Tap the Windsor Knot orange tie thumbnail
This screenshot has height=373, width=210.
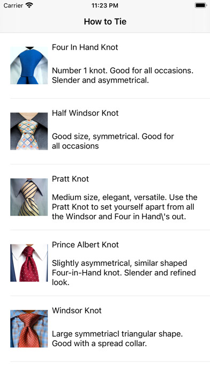point(29,329)
